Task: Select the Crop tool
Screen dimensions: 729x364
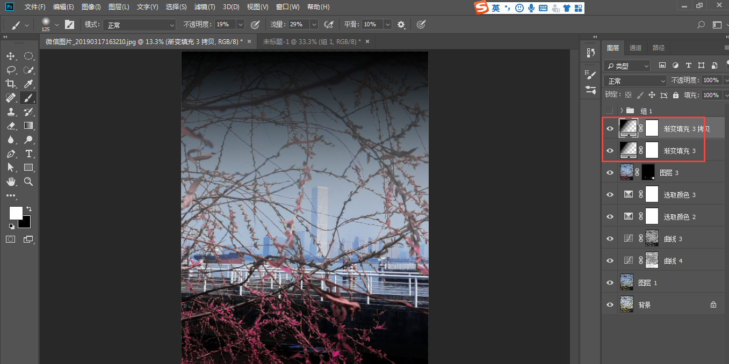Action: coord(11,84)
